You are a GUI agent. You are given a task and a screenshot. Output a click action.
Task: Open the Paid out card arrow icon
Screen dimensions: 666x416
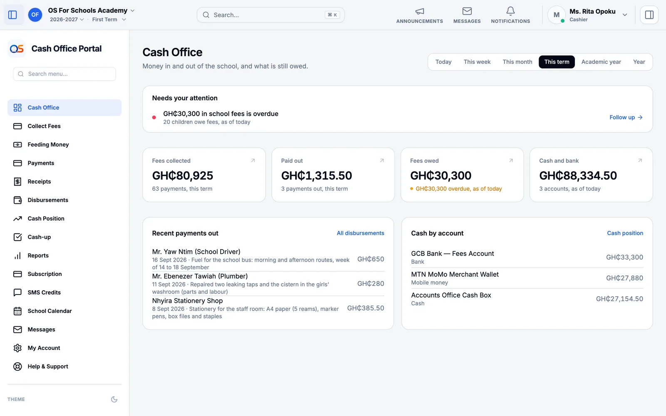382,161
